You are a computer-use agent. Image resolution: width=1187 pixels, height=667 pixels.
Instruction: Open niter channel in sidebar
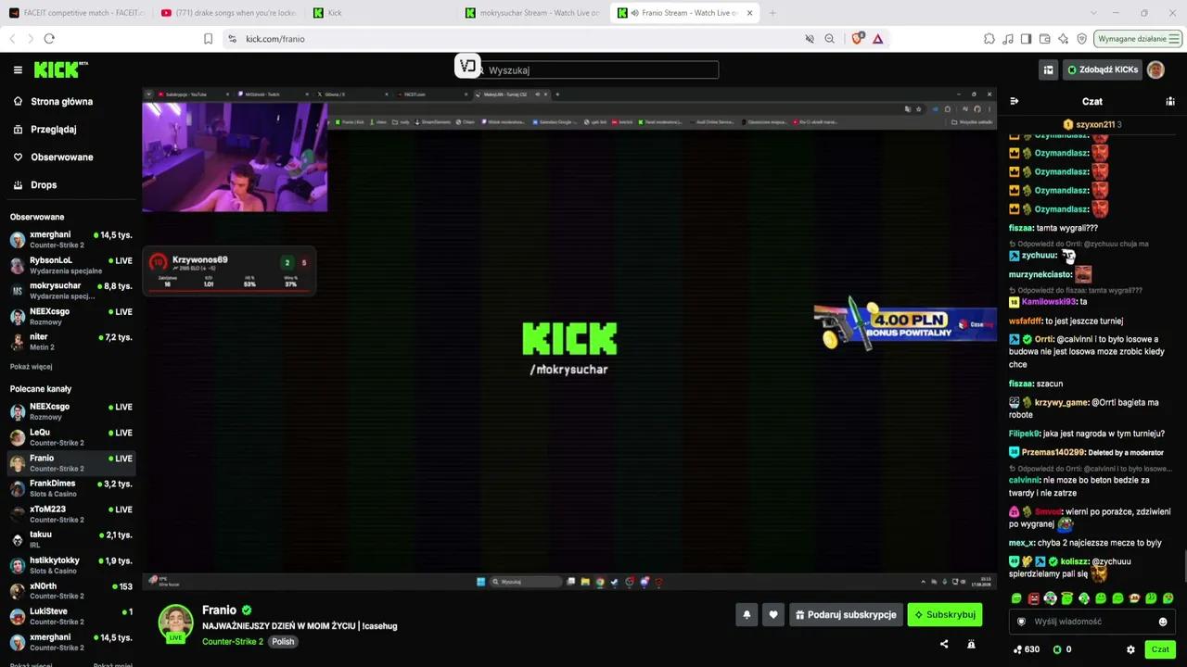coord(70,342)
